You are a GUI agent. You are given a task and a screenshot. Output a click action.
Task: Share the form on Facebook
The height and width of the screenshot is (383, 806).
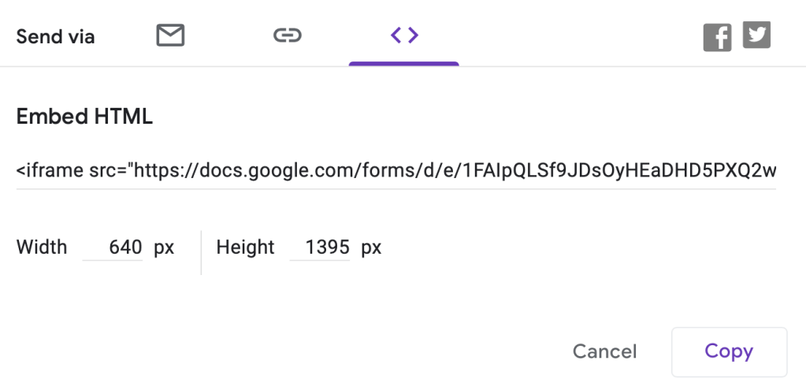coord(717,37)
